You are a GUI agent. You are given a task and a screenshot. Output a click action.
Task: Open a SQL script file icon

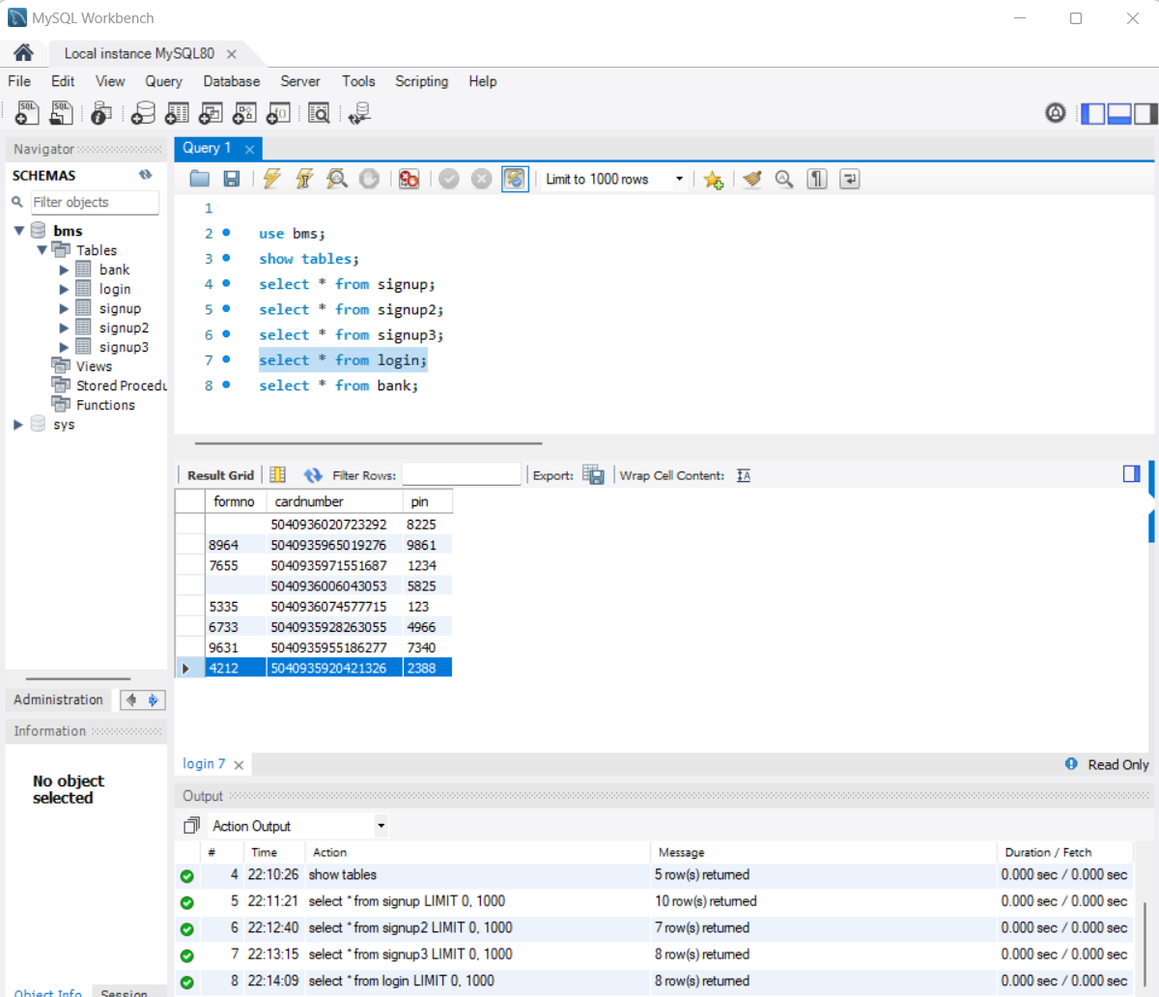coord(61,113)
